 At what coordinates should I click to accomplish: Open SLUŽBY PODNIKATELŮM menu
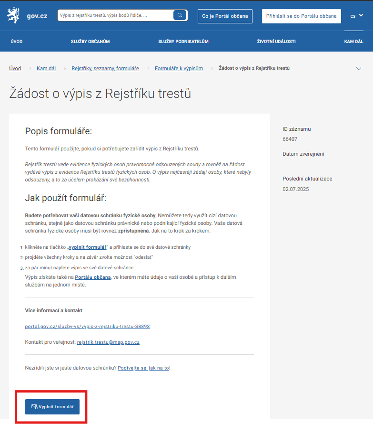coord(183,42)
